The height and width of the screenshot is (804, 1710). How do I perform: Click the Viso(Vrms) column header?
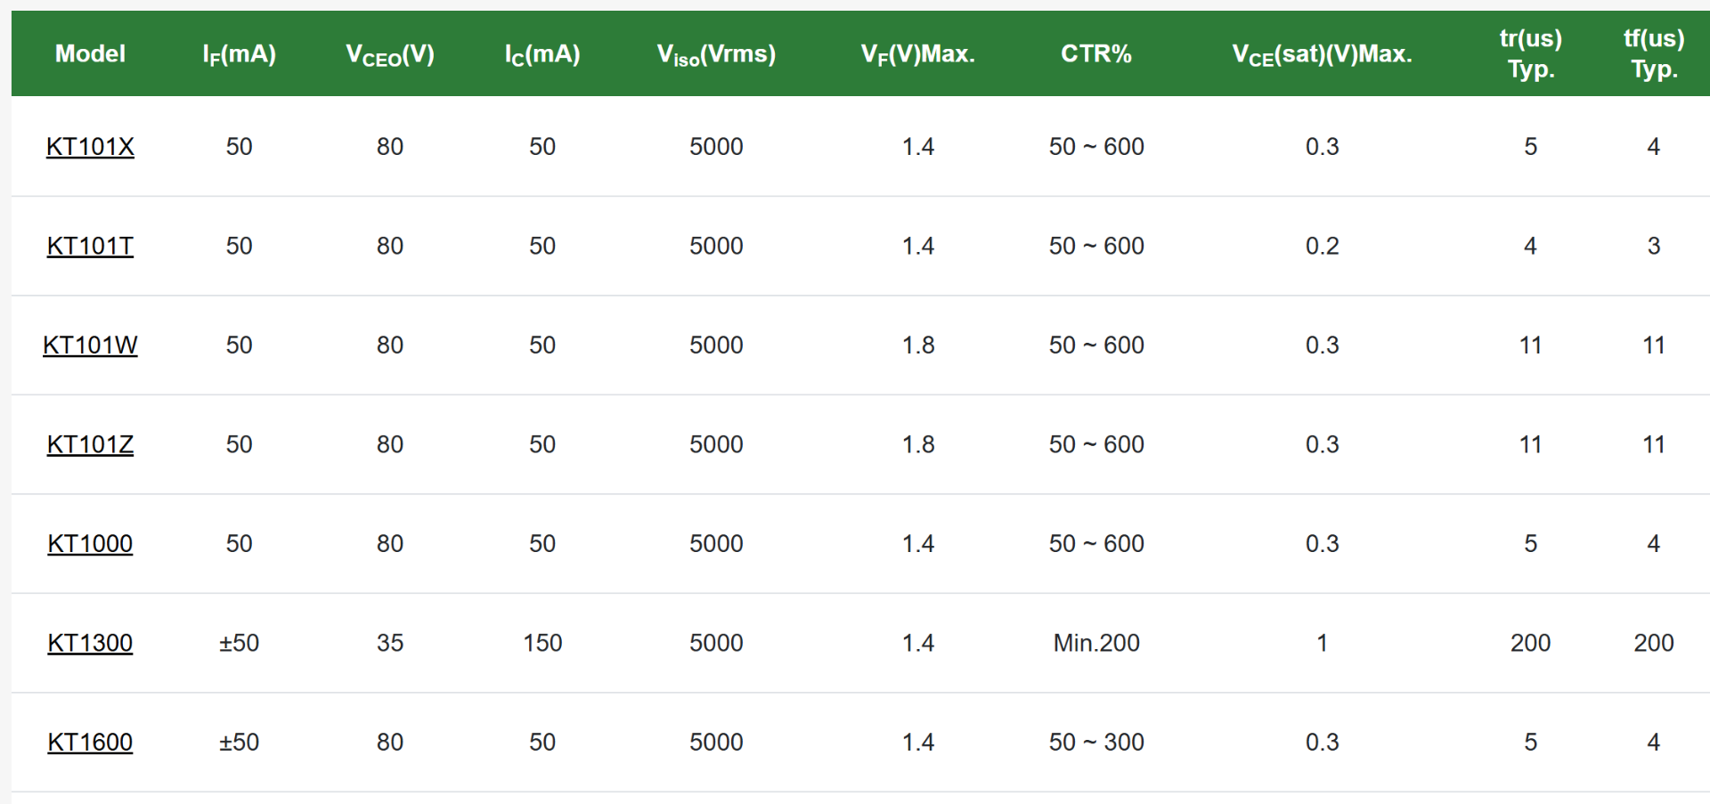point(716,54)
